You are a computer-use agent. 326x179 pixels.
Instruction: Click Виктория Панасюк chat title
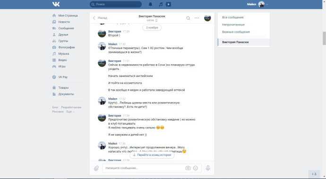[x=152, y=16]
